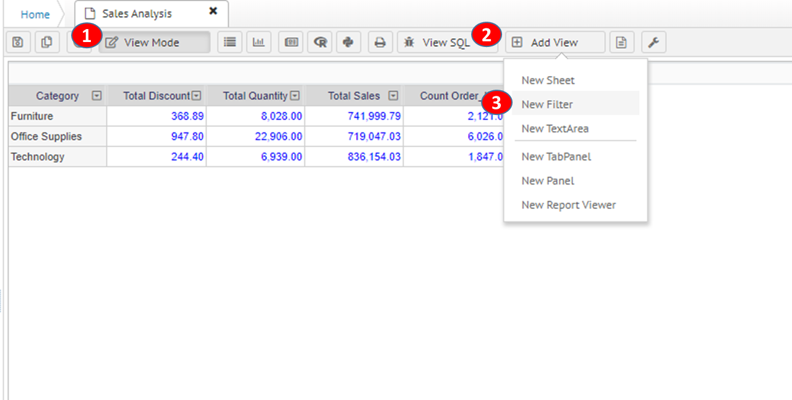This screenshot has height=400, width=792.
Task: Select New Filter from the menu
Action: coord(547,104)
